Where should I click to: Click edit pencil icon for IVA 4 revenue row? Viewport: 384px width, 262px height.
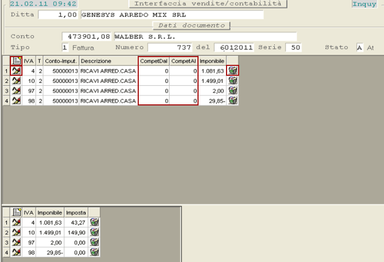(16, 70)
